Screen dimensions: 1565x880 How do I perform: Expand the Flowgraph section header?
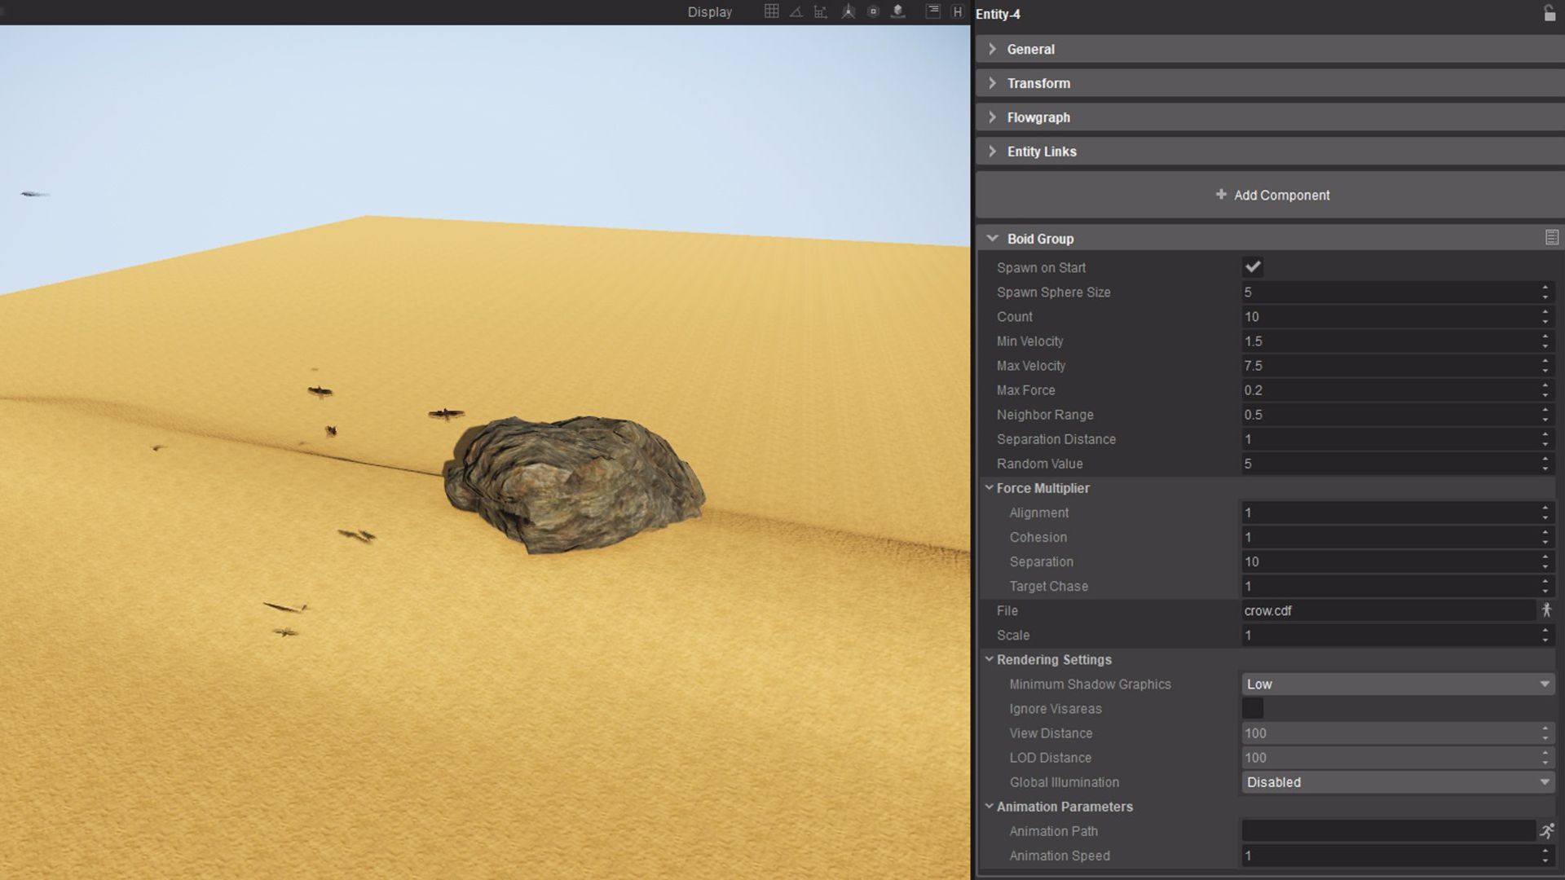(x=1038, y=117)
